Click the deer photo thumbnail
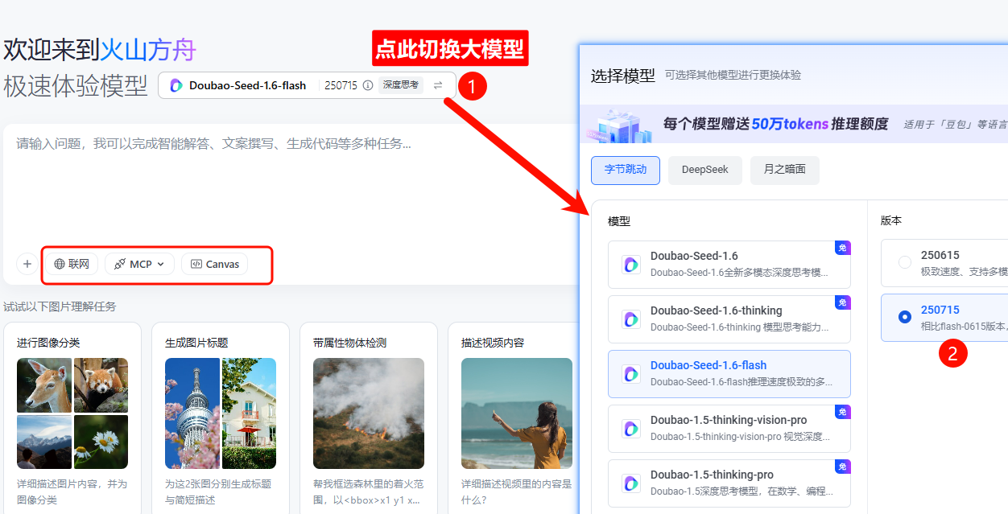The height and width of the screenshot is (514, 1008). [x=44, y=385]
